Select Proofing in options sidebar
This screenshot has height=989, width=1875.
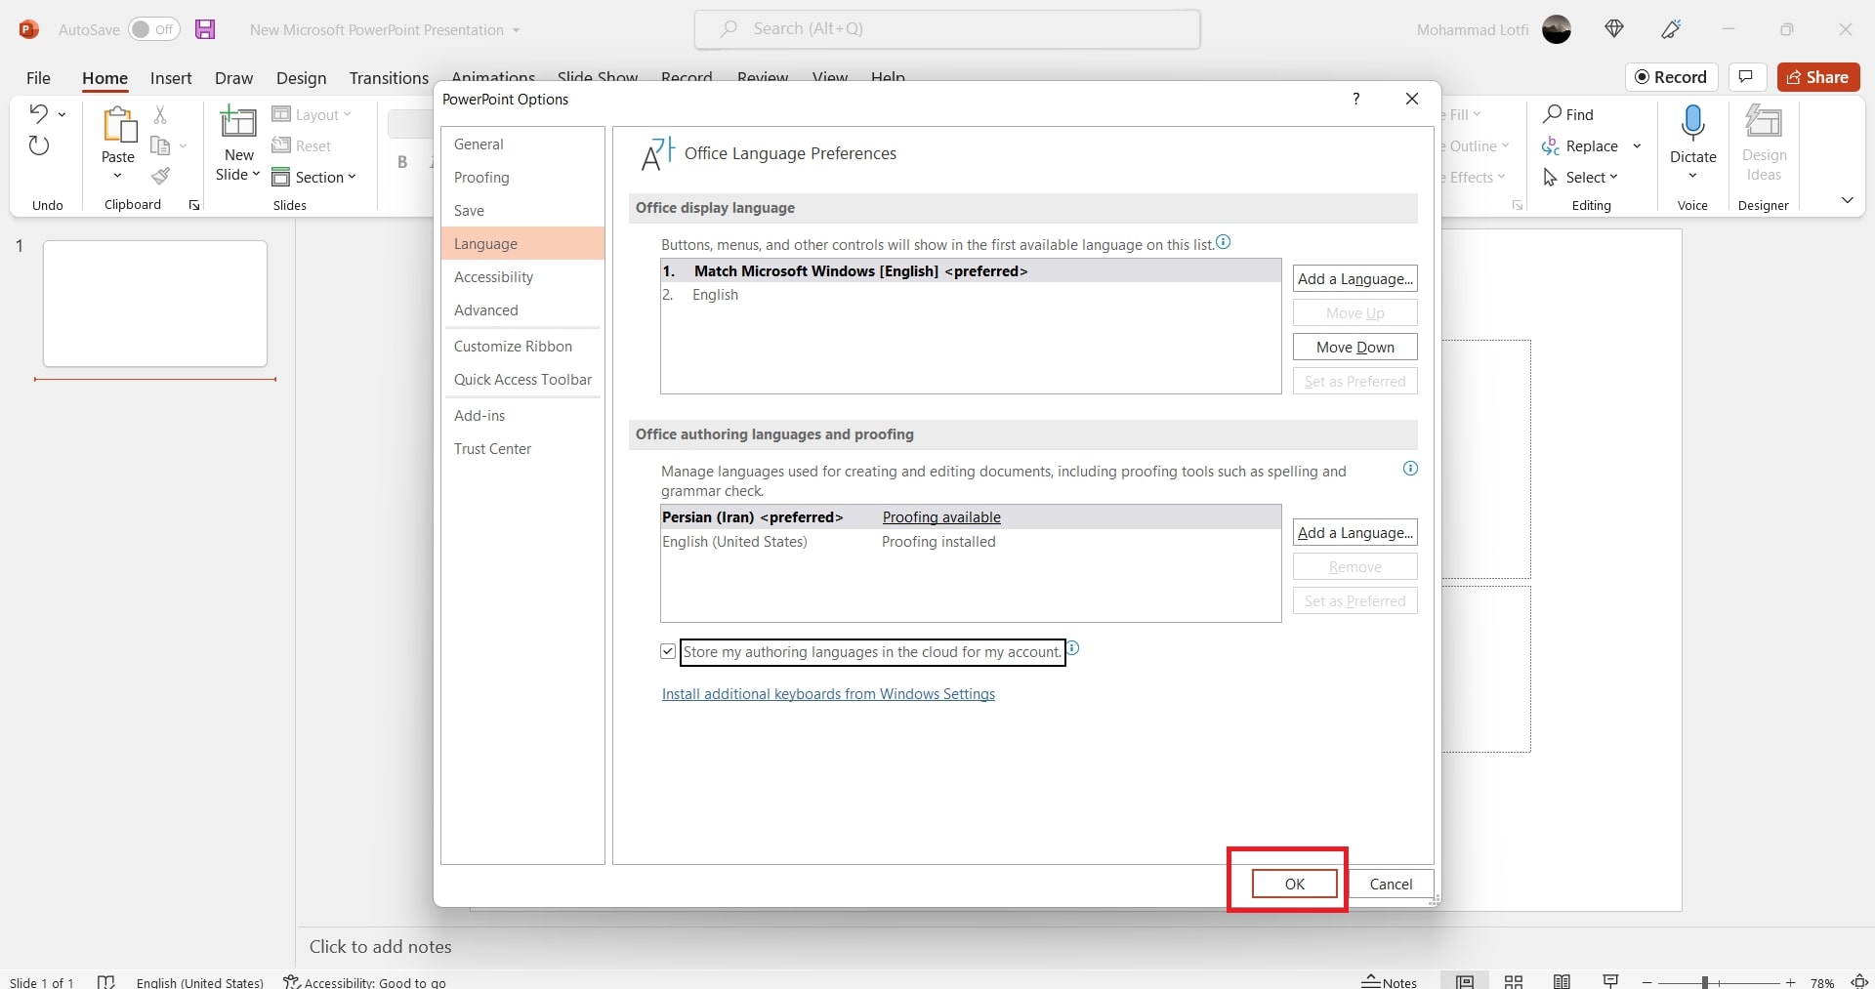click(x=522, y=178)
